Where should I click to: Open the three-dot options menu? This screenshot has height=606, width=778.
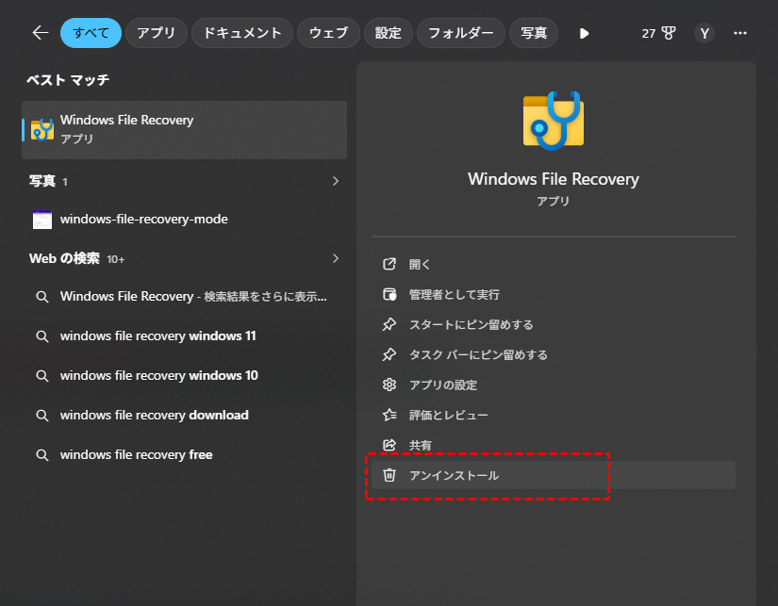pyautogui.click(x=740, y=33)
